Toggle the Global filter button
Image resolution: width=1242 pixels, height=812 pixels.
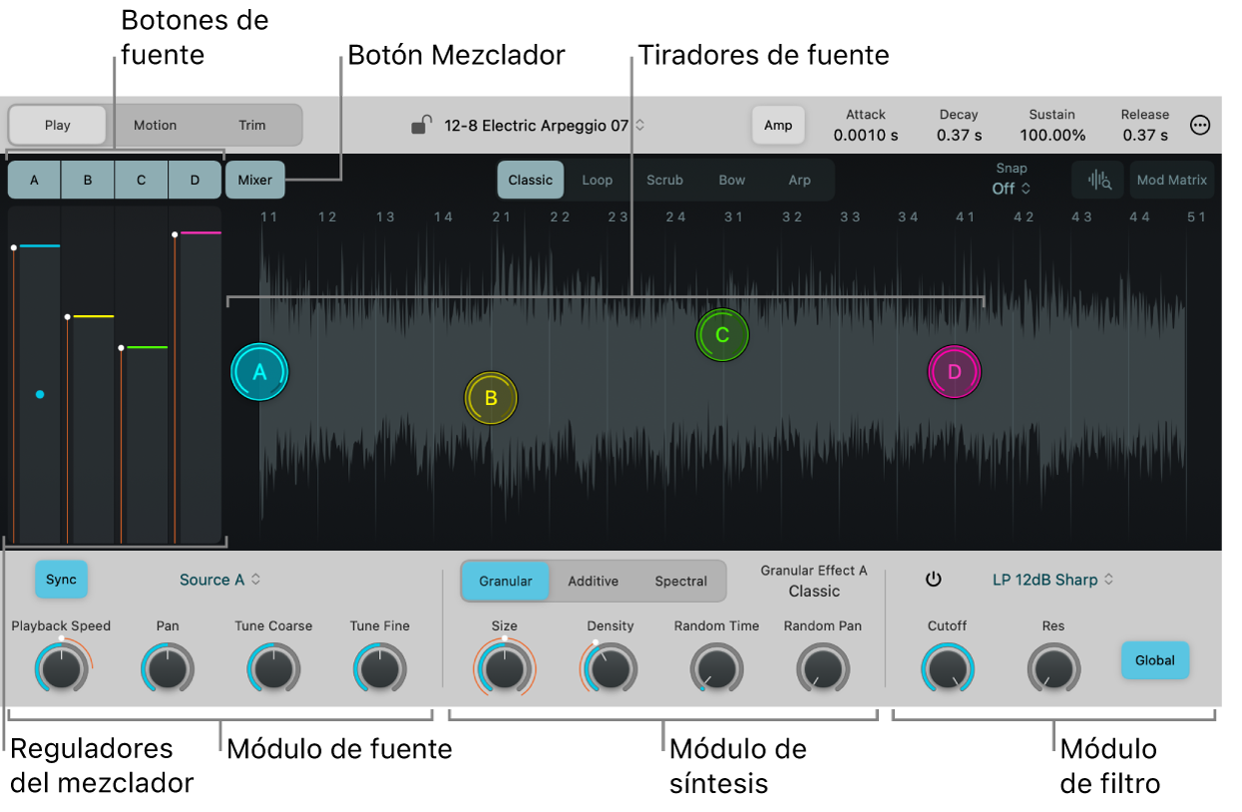coord(1154,660)
